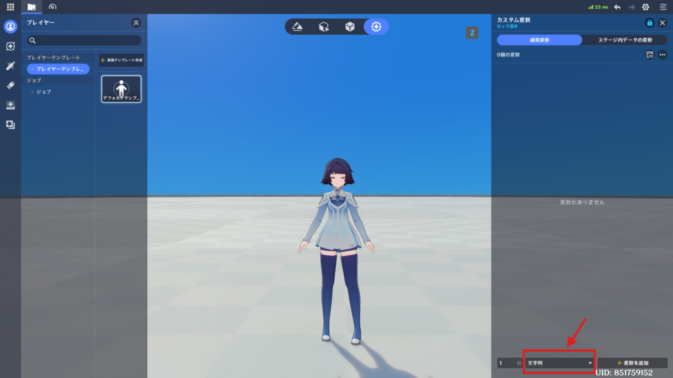Open the sliders preferences icon
Viewport: 673px width, 378px height.
point(662,7)
